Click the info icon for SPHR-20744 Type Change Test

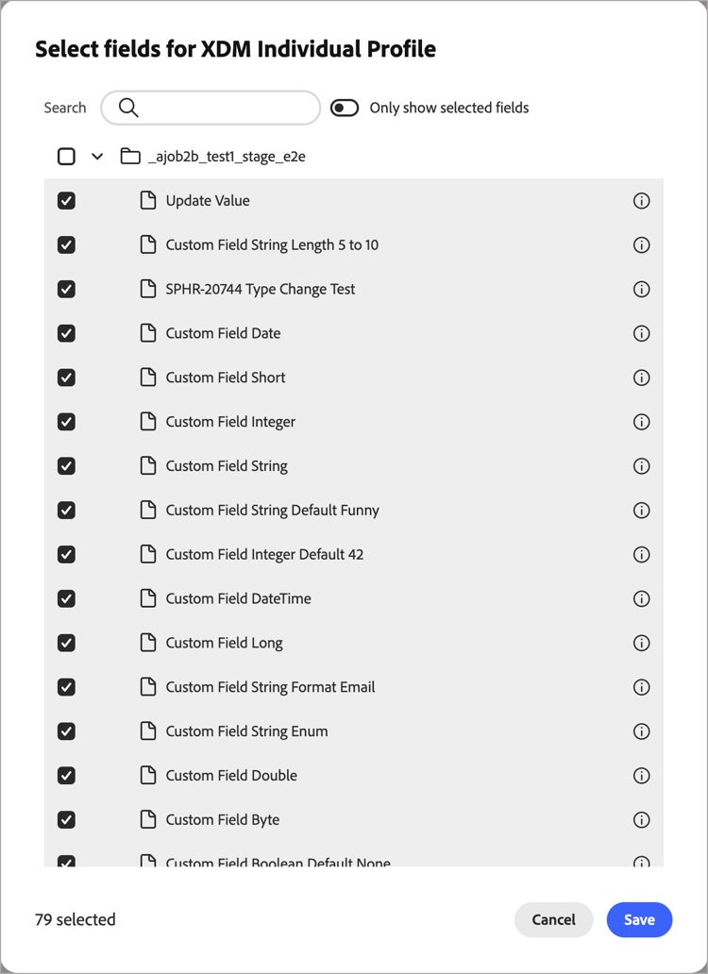point(642,289)
